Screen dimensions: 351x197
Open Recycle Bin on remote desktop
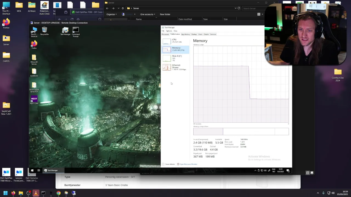(x=44, y=31)
